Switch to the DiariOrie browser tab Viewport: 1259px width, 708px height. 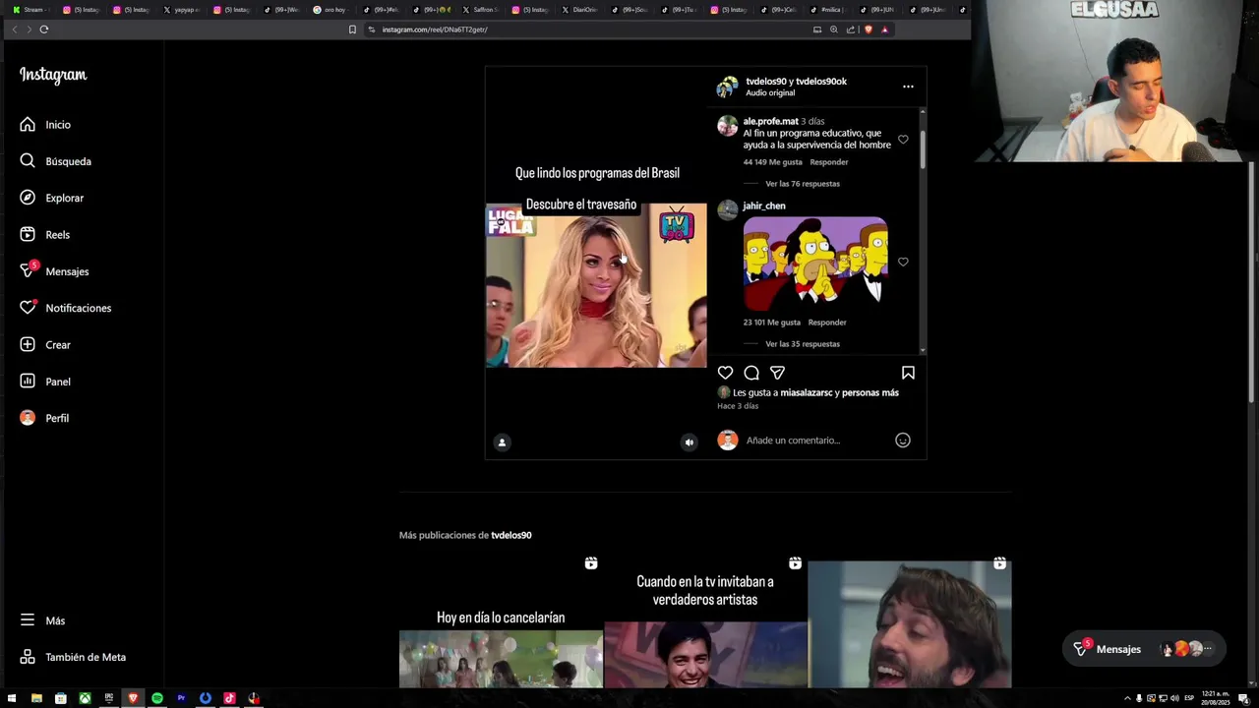click(583, 10)
